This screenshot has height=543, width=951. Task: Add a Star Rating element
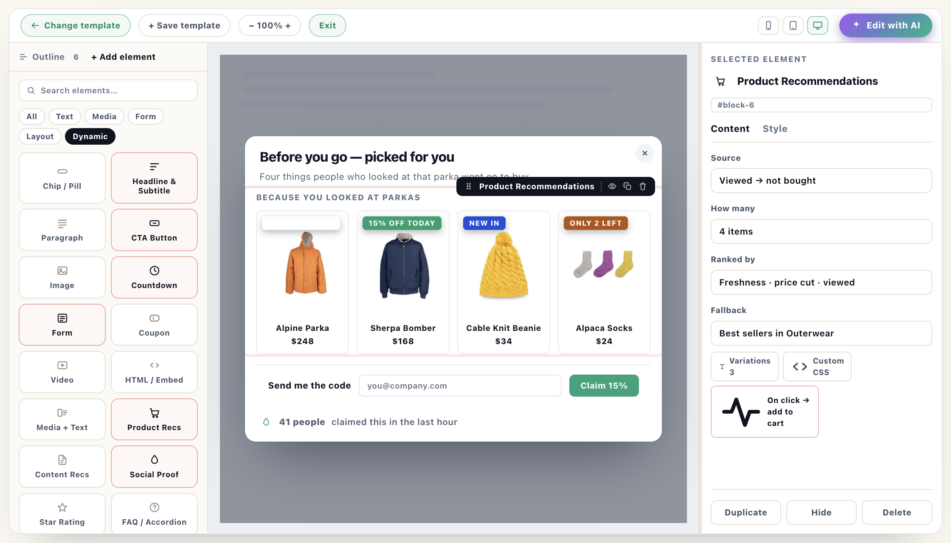pos(62,514)
